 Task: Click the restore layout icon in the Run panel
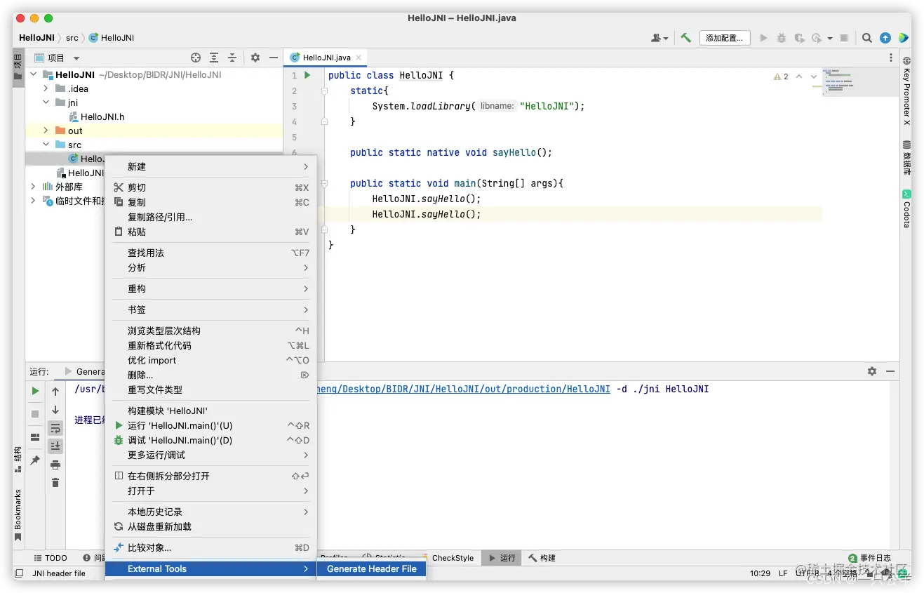click(35, 437)
